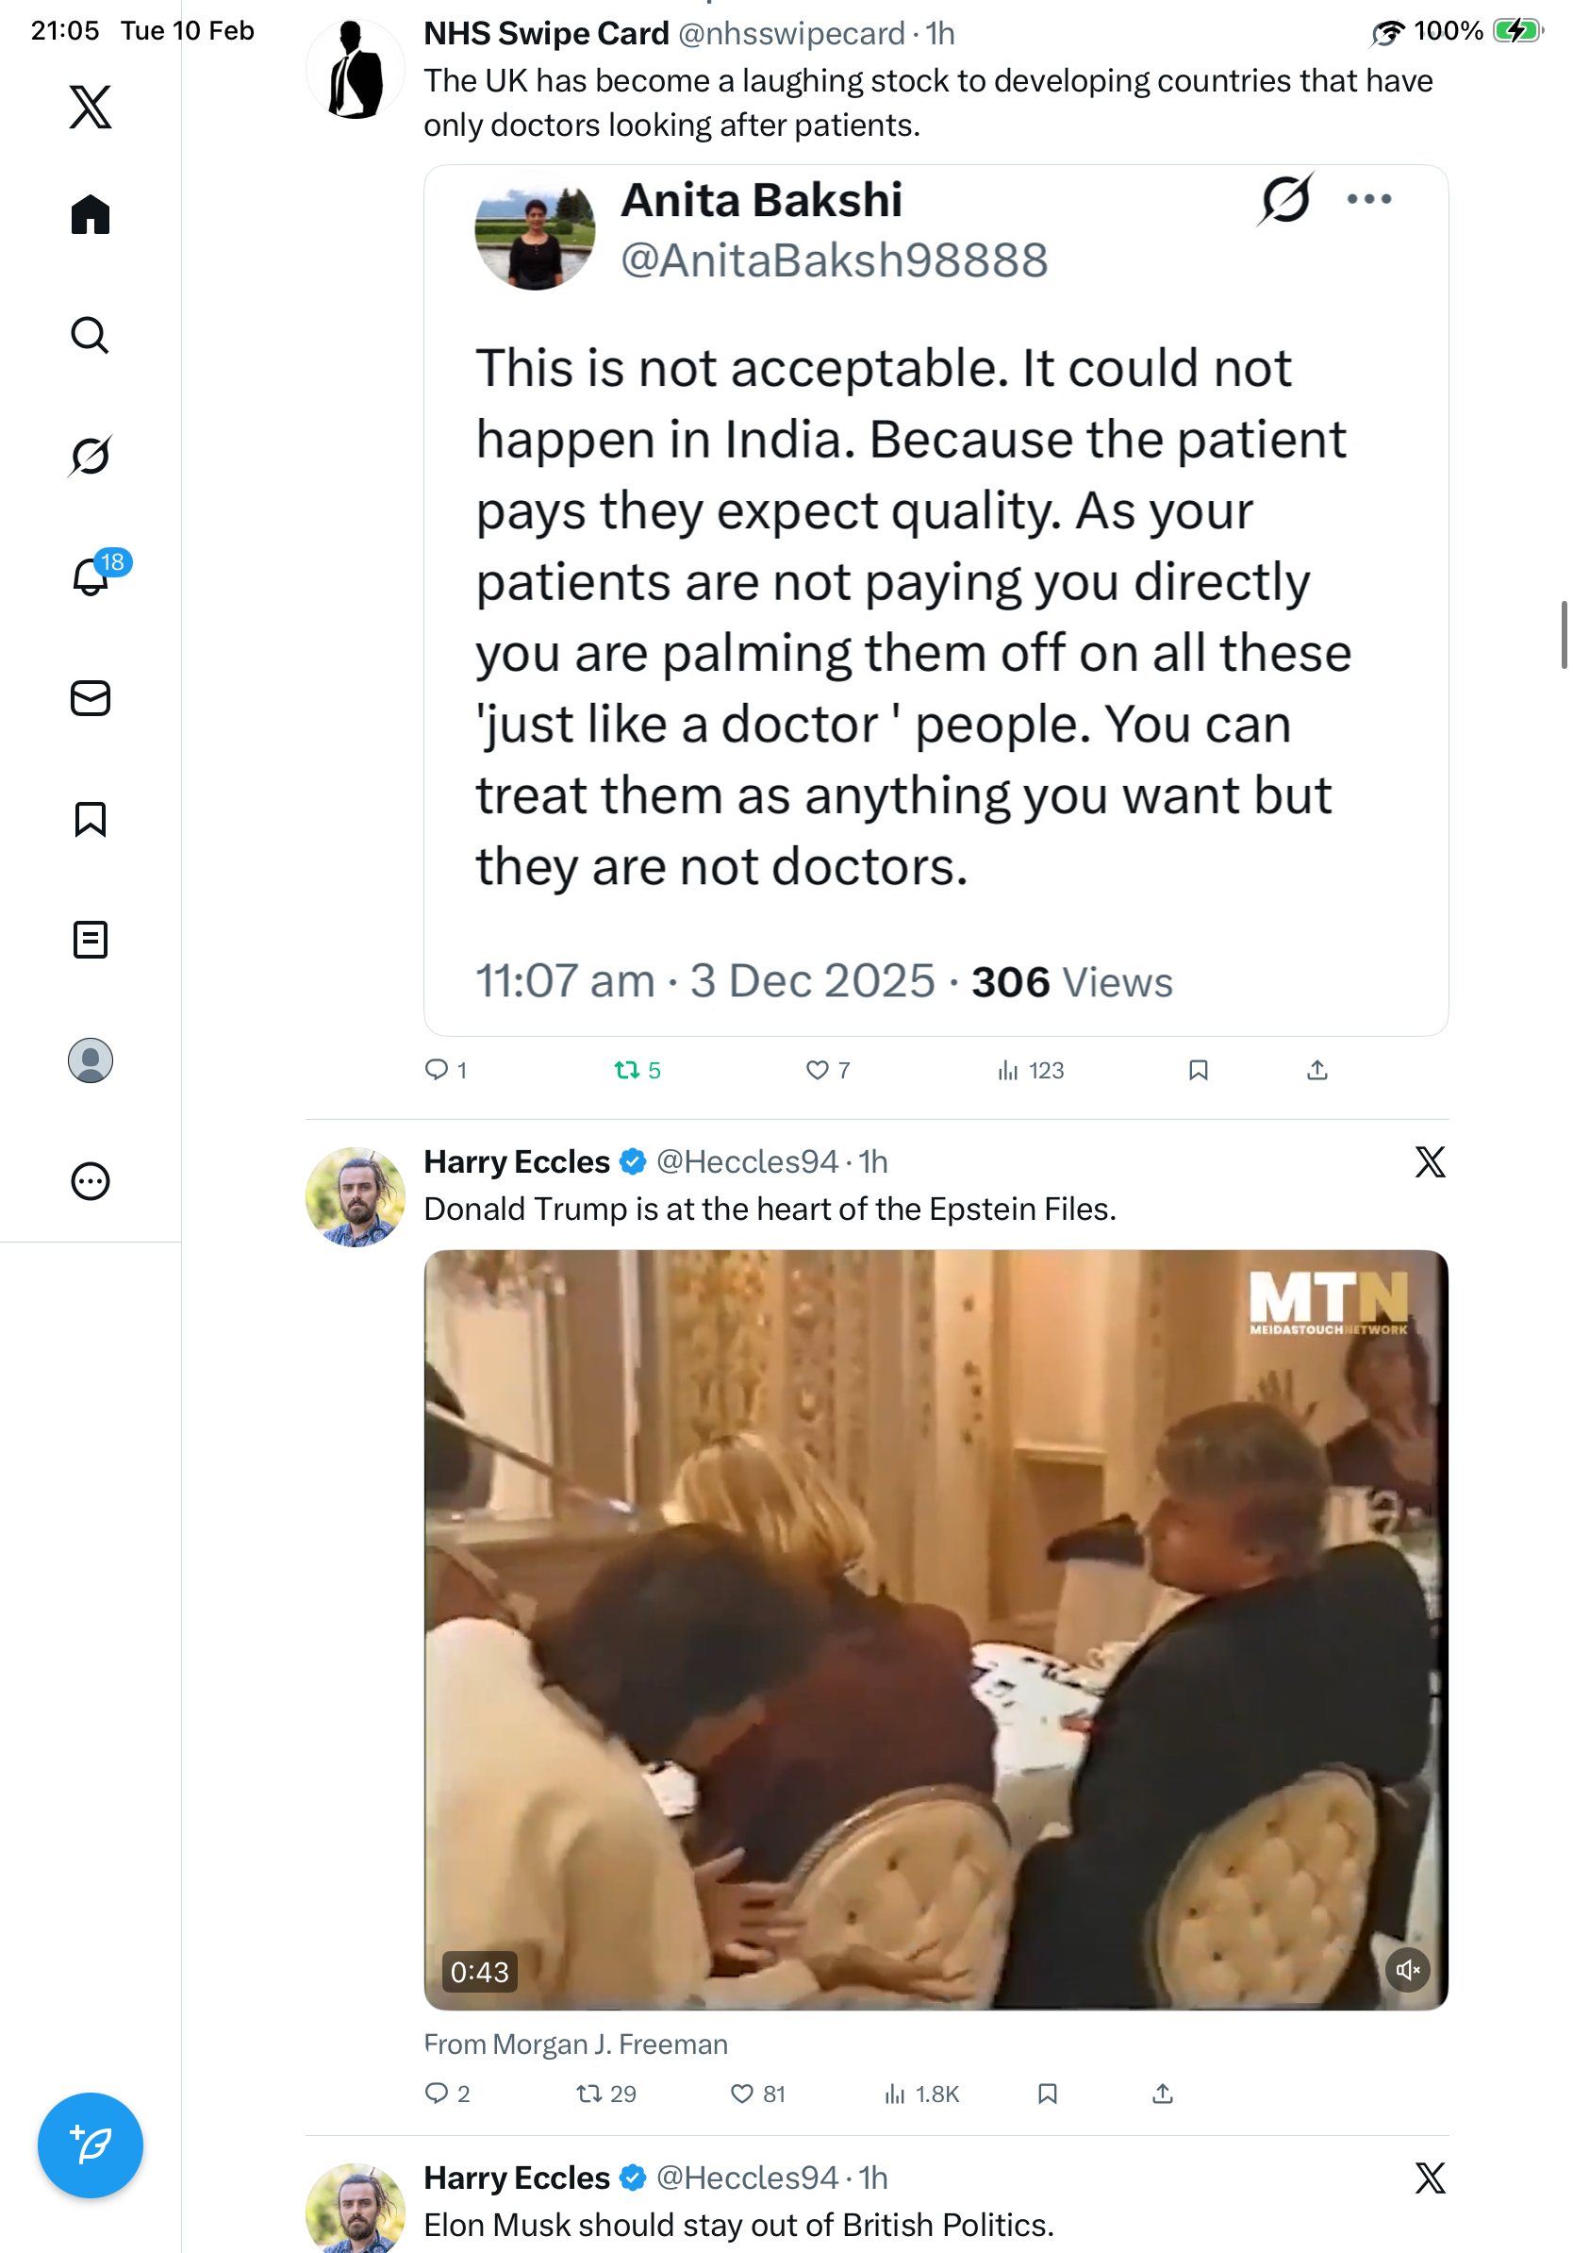The image size is (1573, 2253).
Task: Click the page scrollbar thumb
Action: [x=1564, y=635]
